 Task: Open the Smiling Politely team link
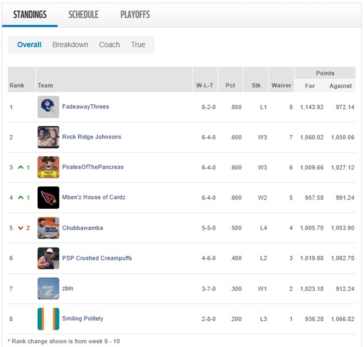pos(83,318)
